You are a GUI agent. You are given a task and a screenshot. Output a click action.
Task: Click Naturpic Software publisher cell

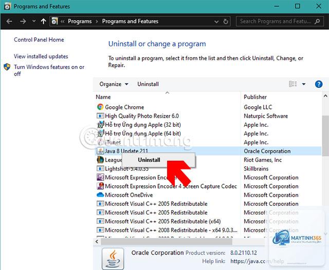pyautogui.click(x=266, y=116)
